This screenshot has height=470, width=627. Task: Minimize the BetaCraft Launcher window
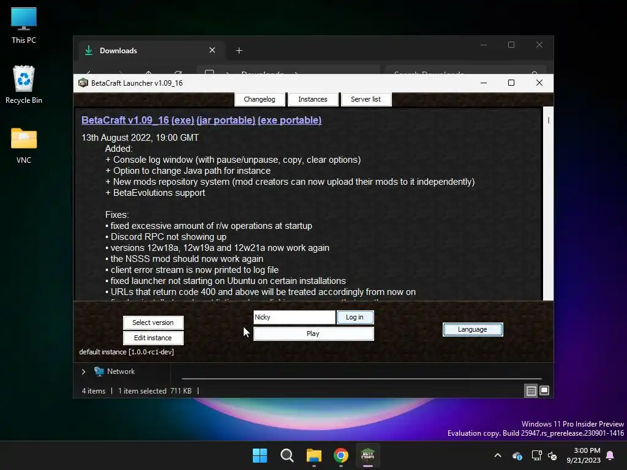(x=484, y=83)
